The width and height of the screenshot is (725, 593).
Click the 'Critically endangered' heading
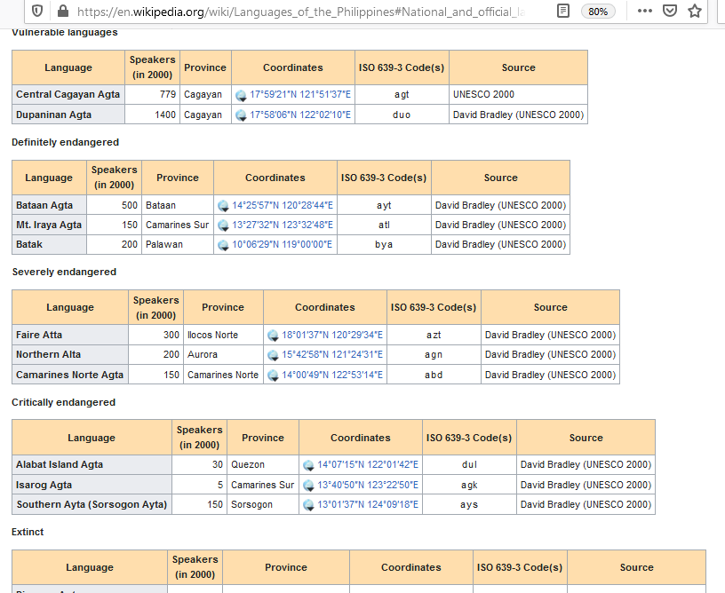[x=63, y=402]
